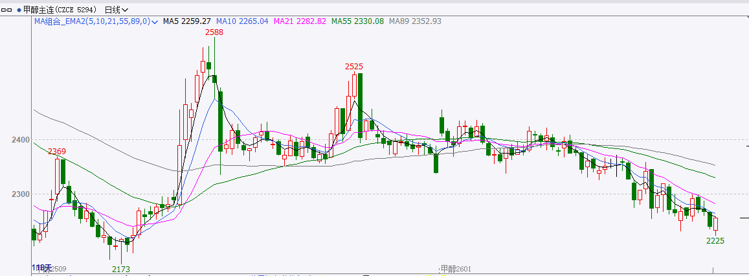
Task: Expand the MA组合_EMA2 indicator dropdown
Action: [x=155, y=22]
